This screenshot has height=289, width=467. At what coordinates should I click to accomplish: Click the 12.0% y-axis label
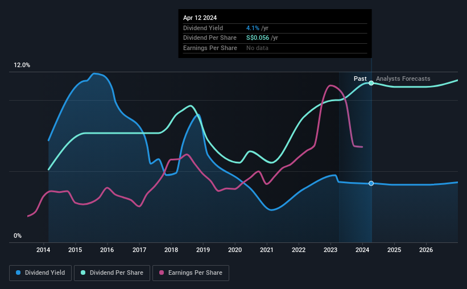click(22, 65)
